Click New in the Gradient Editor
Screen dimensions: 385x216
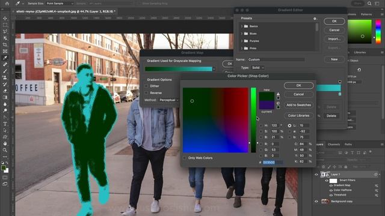click(334, 59)
